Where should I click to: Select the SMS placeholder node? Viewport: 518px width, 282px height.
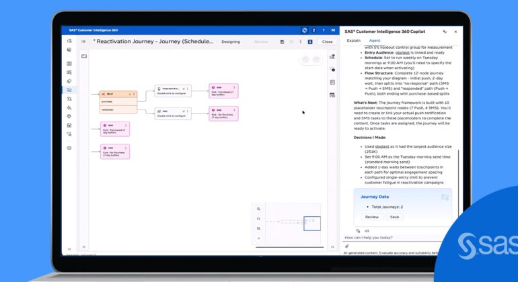click(173, 113)
